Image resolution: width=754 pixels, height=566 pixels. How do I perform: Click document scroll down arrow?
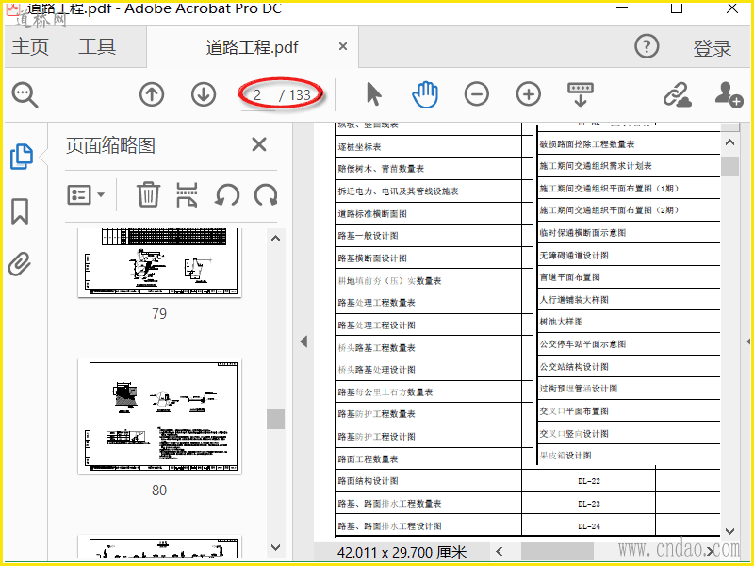click(729, 531)
